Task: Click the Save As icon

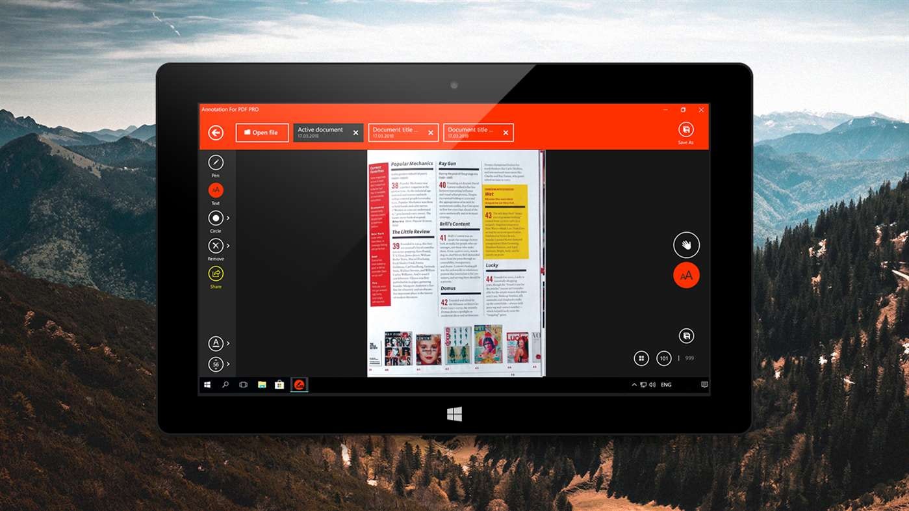Action: [685, 129]
